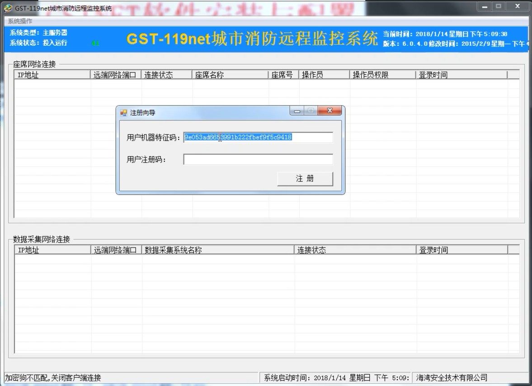The width and height of the screenshot is (532, 386).
Task: Click the 用户注册码 label
Action: click(x=146, y=160)
